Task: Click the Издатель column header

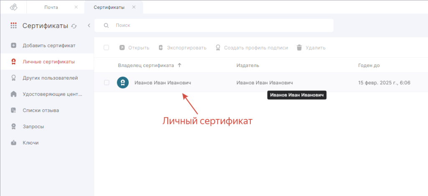Action: click(x=248, y=65)
